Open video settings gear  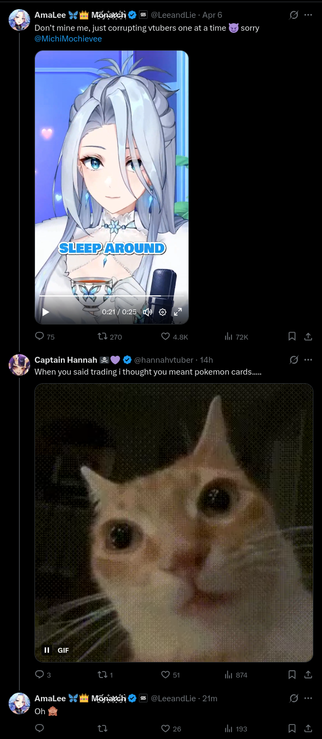(163, 312)
